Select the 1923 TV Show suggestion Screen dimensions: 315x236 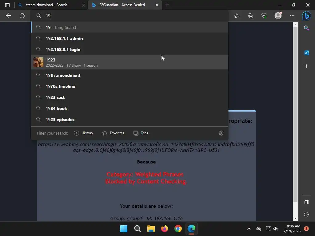130,62
